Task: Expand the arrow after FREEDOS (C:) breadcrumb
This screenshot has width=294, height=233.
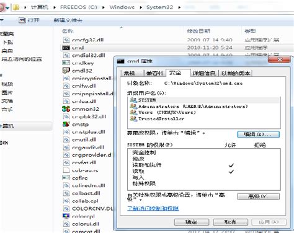Action: pos(104,7)
